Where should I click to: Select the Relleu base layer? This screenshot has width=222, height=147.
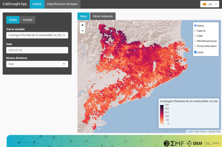click(195, 25)
